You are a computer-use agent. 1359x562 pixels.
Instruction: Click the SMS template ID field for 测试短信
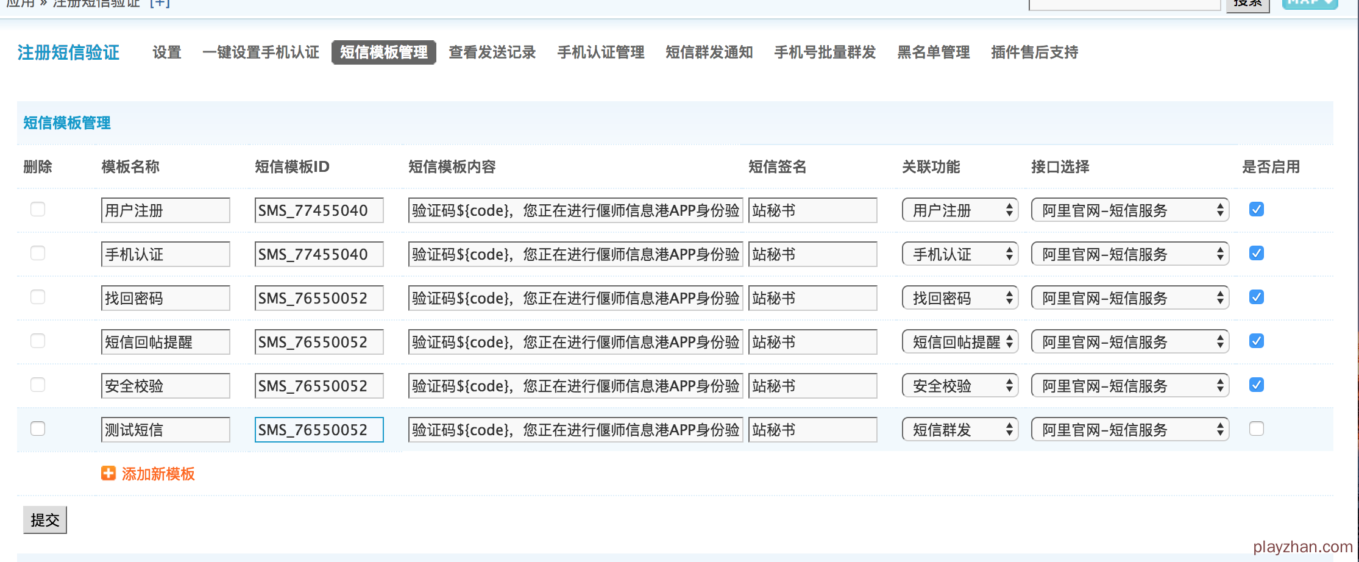[x=319, y=430]
